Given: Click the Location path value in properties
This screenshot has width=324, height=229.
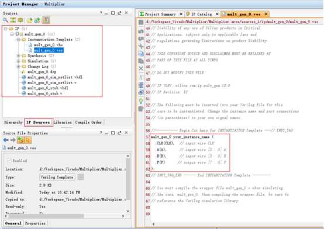Looking at the screenshot, I should [82, 169].
